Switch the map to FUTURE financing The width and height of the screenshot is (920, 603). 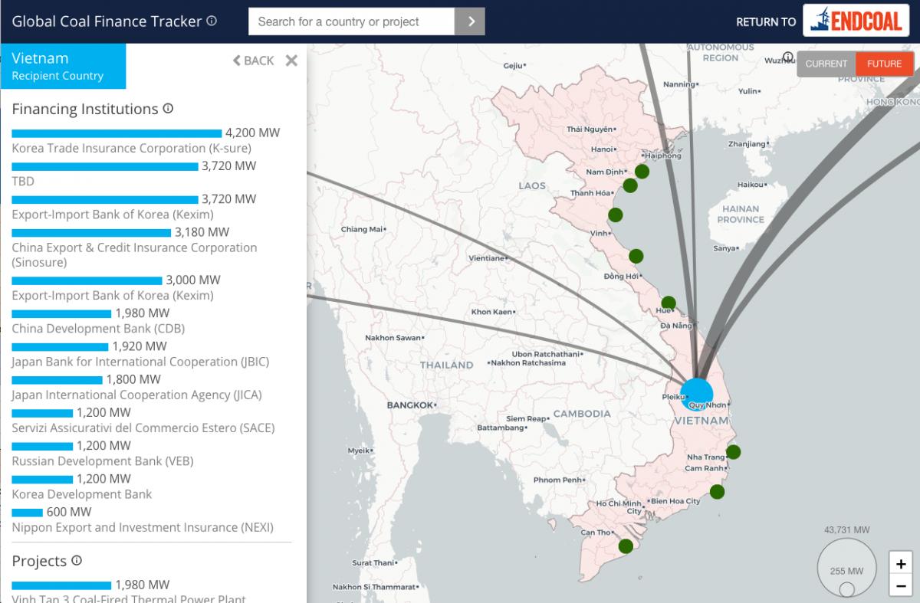tap(885, 64)
